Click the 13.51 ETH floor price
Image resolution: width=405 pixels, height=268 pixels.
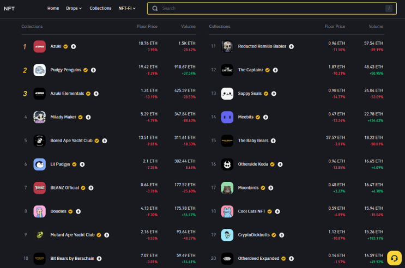[148, 138]
